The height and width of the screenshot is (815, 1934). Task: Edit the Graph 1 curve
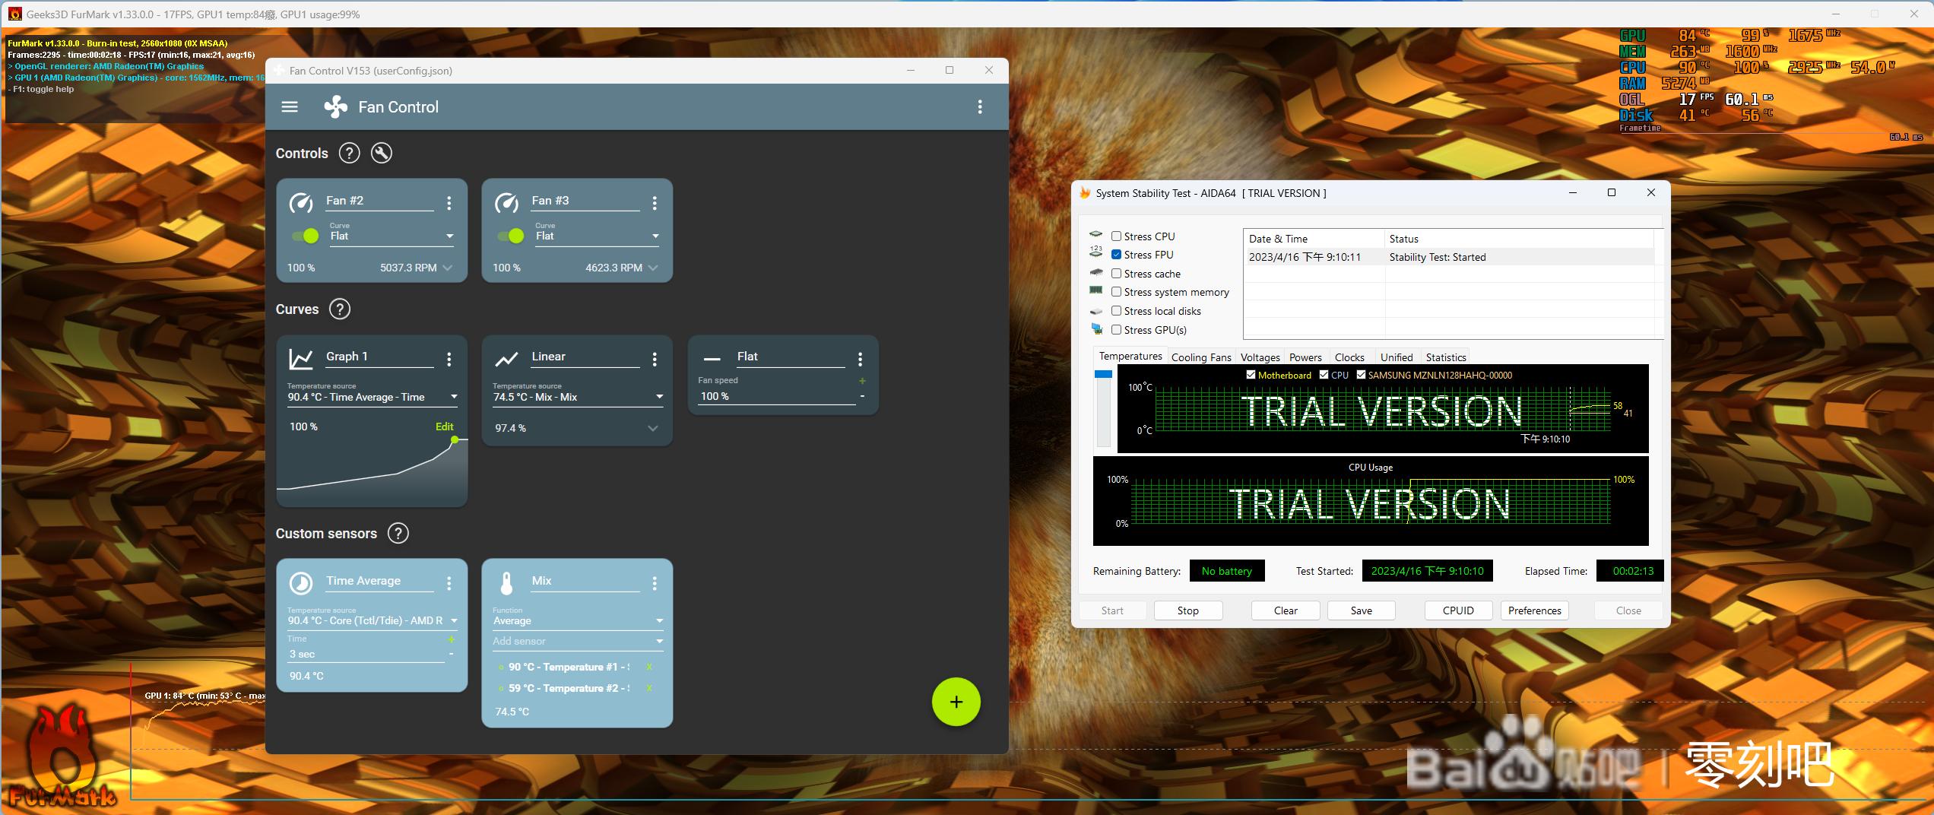click(444, 427)
